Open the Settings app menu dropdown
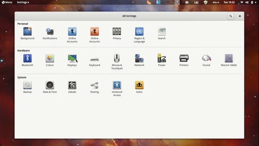 tap(23, 2)
